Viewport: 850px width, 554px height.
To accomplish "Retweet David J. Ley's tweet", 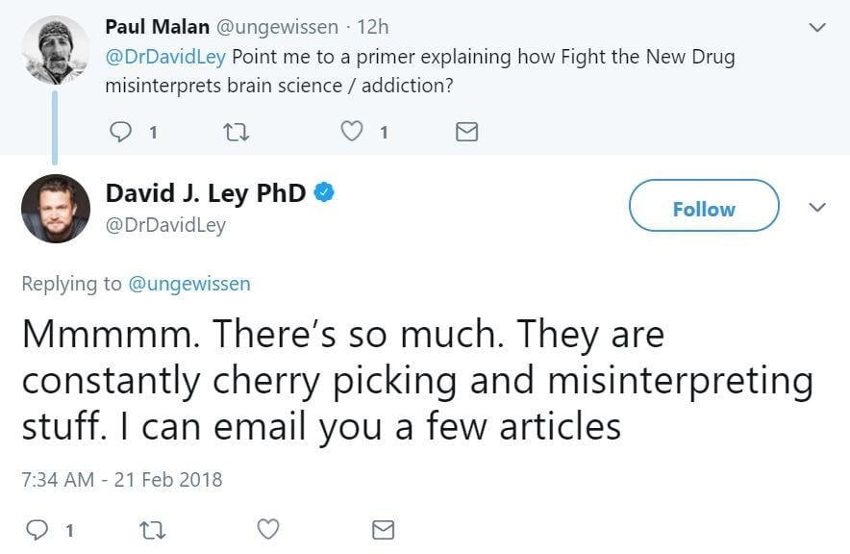I will point(152,529).
